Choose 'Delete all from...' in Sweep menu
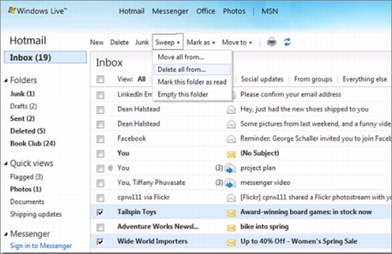The image size is (392, 254). 192,70
